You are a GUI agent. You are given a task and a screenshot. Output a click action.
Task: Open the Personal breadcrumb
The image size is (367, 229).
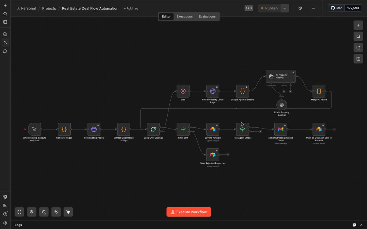27,9
